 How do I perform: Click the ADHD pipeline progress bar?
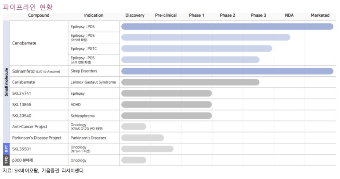click(166, 105)
